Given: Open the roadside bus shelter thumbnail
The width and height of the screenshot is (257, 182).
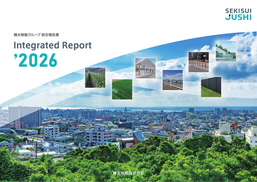Looking at the screenshot, I should point(146,68).
